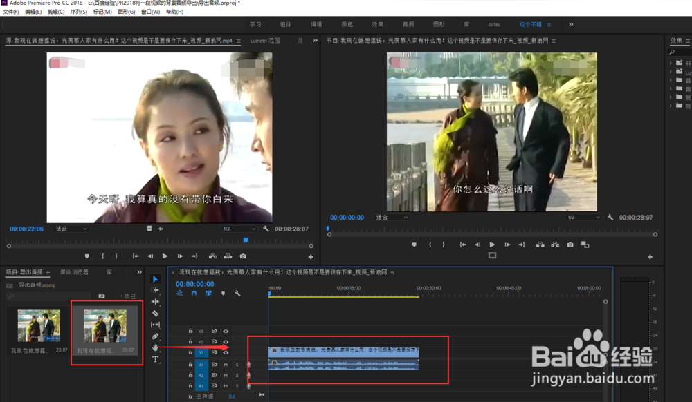Click Extract button in program monitor
692x402 pixels.
pyautogui.click(x=555, y=245)
